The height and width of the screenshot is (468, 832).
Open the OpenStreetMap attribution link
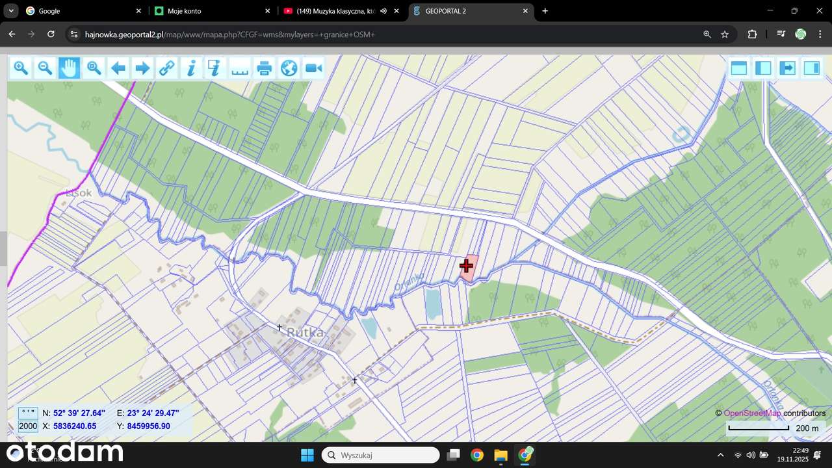click(752, 413)
